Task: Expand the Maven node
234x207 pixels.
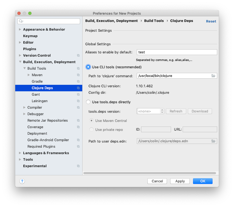Action: [29, 75]
